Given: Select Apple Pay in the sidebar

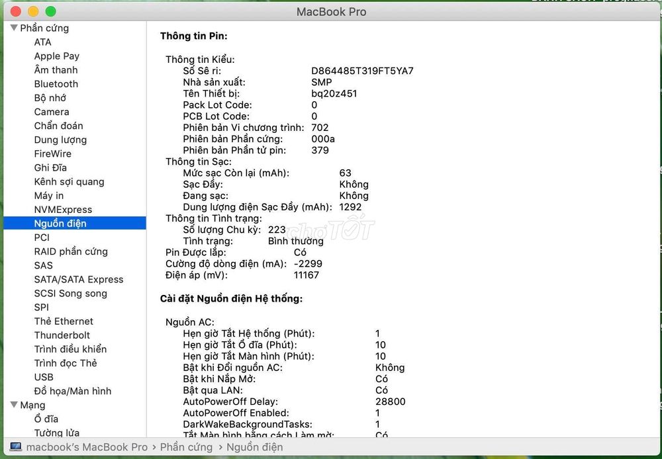Looking at the screenshot, I should (56, 56).
